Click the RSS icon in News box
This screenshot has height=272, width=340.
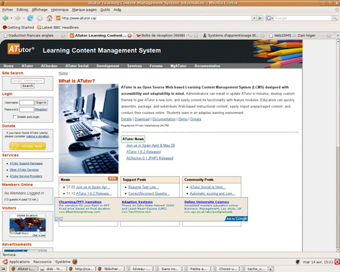(x=112, y=179)
